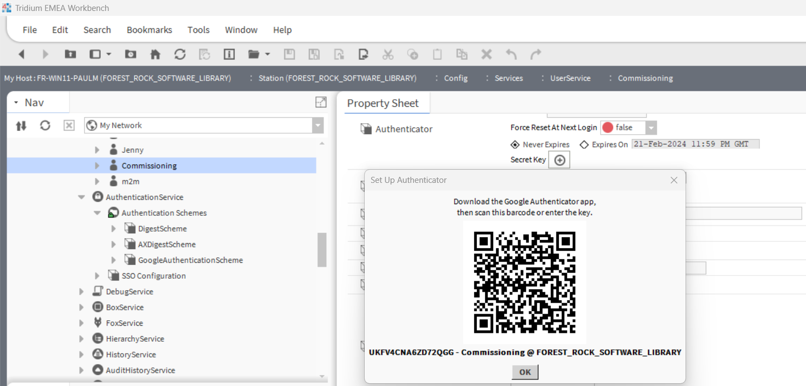The image size is (806, 386).
Task: Open the Force Reset At Next Login dropdown
Action: pos(650,128)
